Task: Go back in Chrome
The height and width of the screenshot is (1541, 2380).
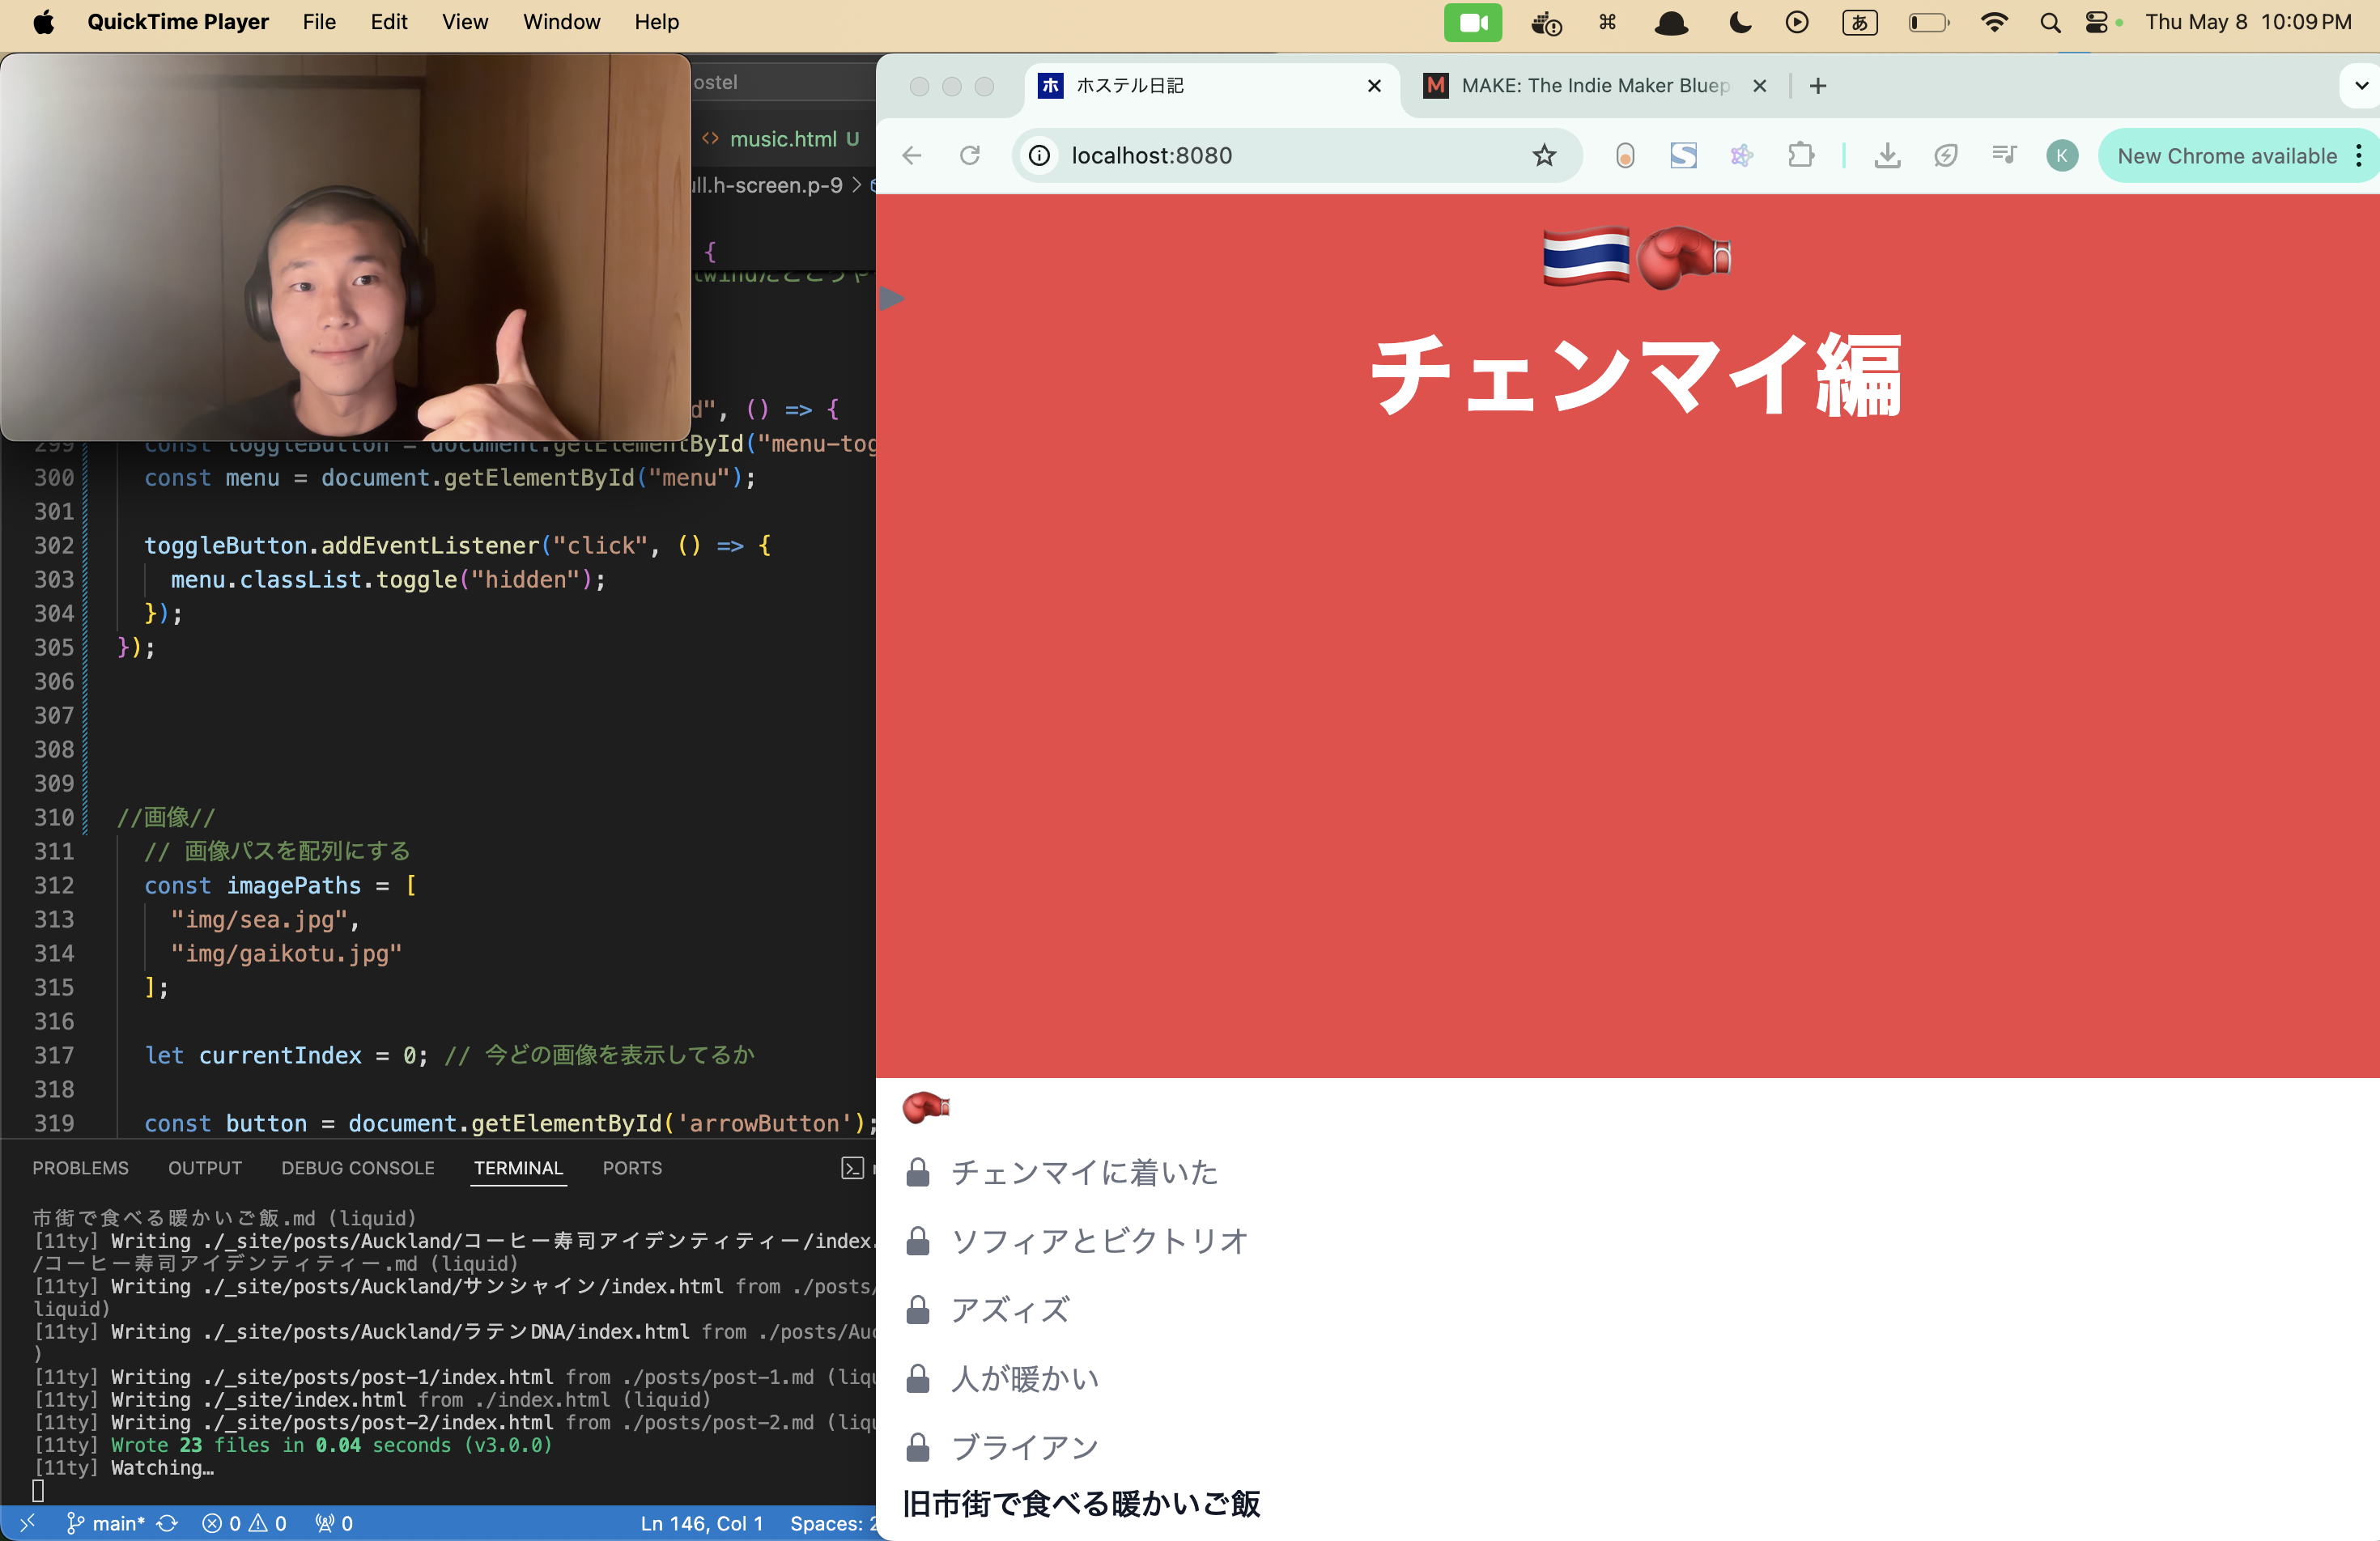Action: pyautogui.click(x=911, y=155)
